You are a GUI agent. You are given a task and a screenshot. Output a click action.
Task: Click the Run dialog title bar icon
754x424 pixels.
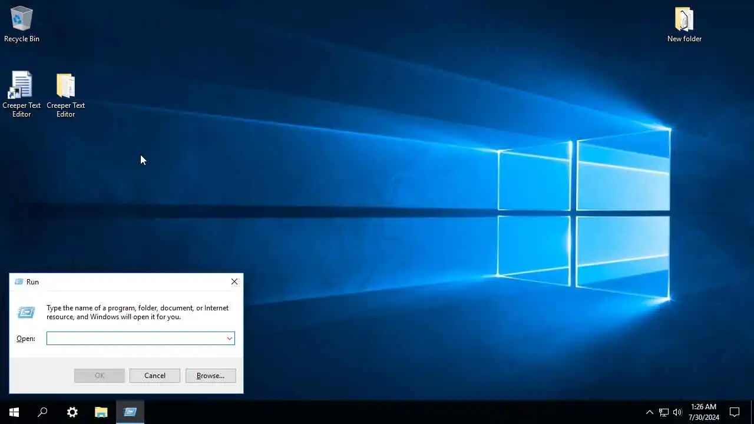pos(19,282)
